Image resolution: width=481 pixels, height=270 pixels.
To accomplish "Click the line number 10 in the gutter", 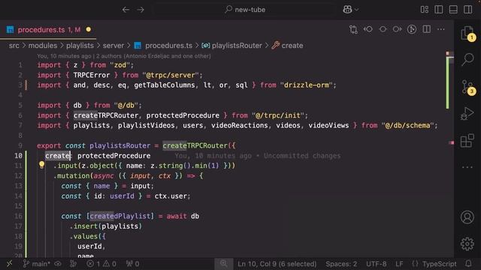I will point(18,156).
